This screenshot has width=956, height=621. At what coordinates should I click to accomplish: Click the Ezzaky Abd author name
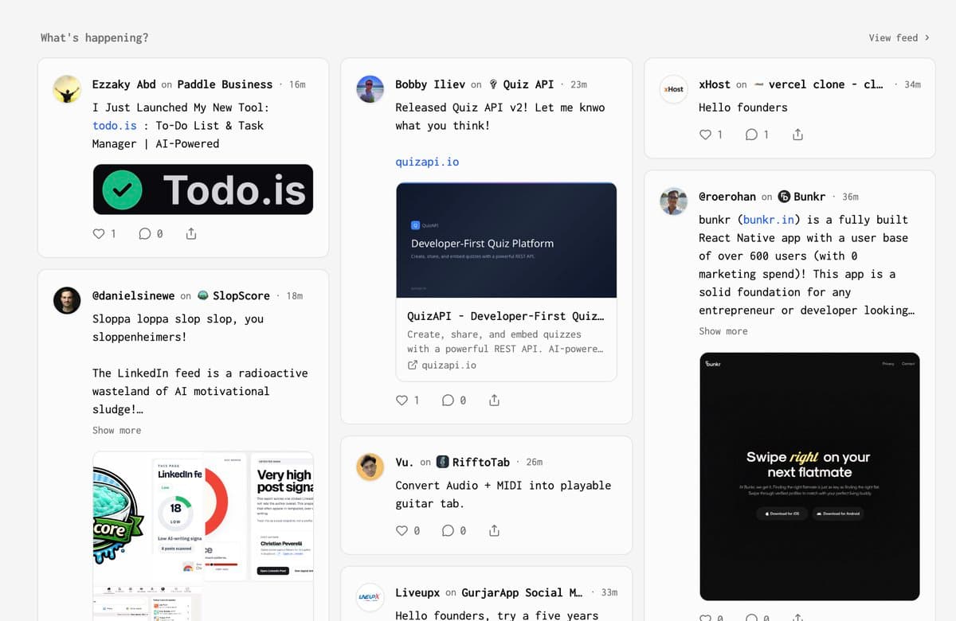[x=124, y=84]
